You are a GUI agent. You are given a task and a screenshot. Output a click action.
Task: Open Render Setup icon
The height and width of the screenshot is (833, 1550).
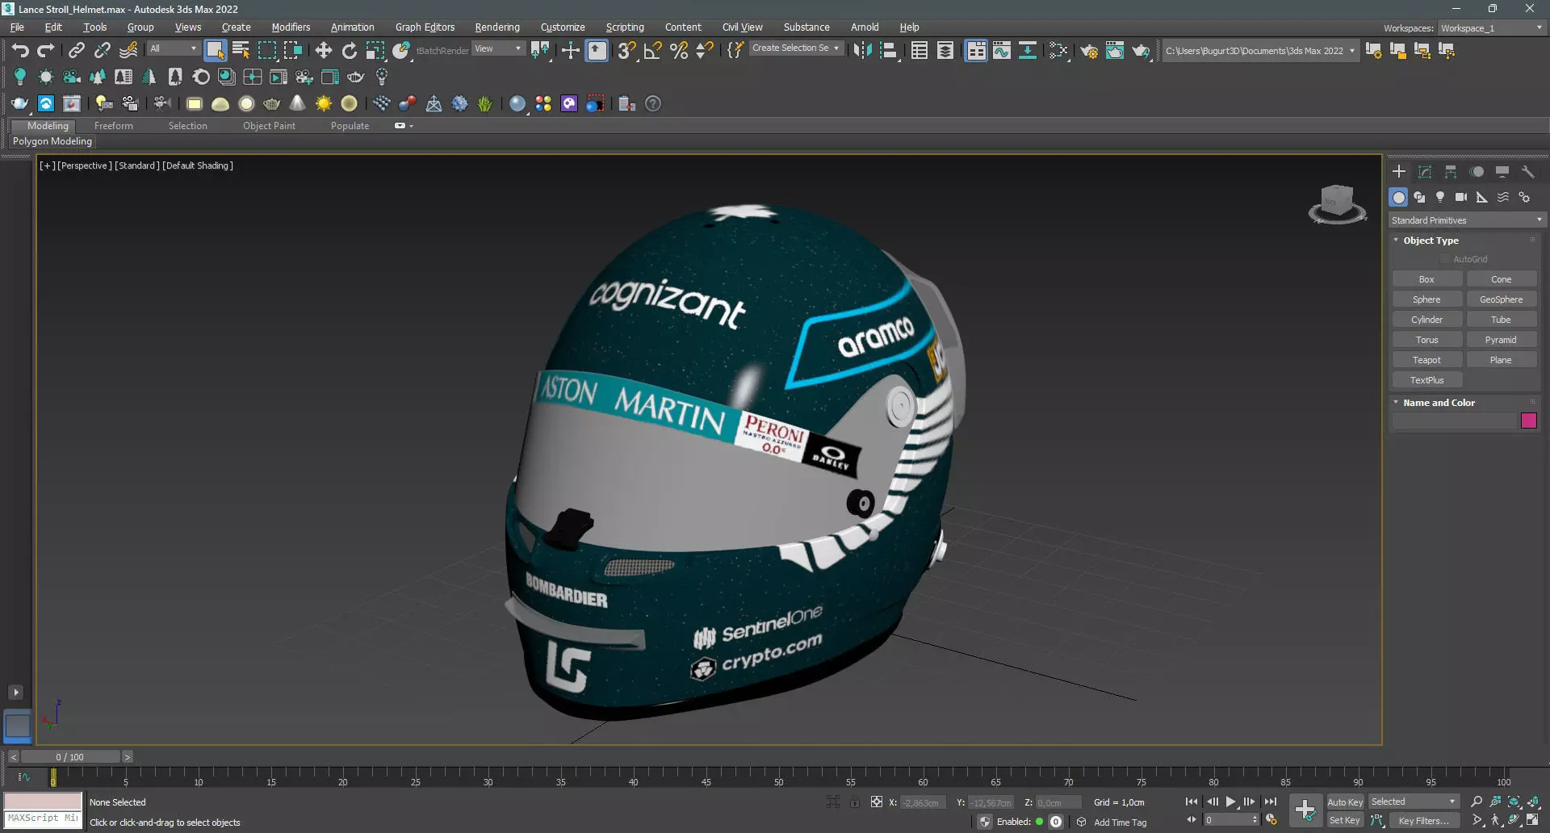pos(1089,51)
